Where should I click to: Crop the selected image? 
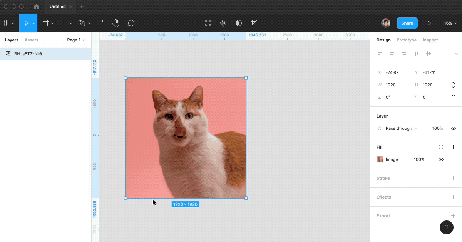pos(254,23)
